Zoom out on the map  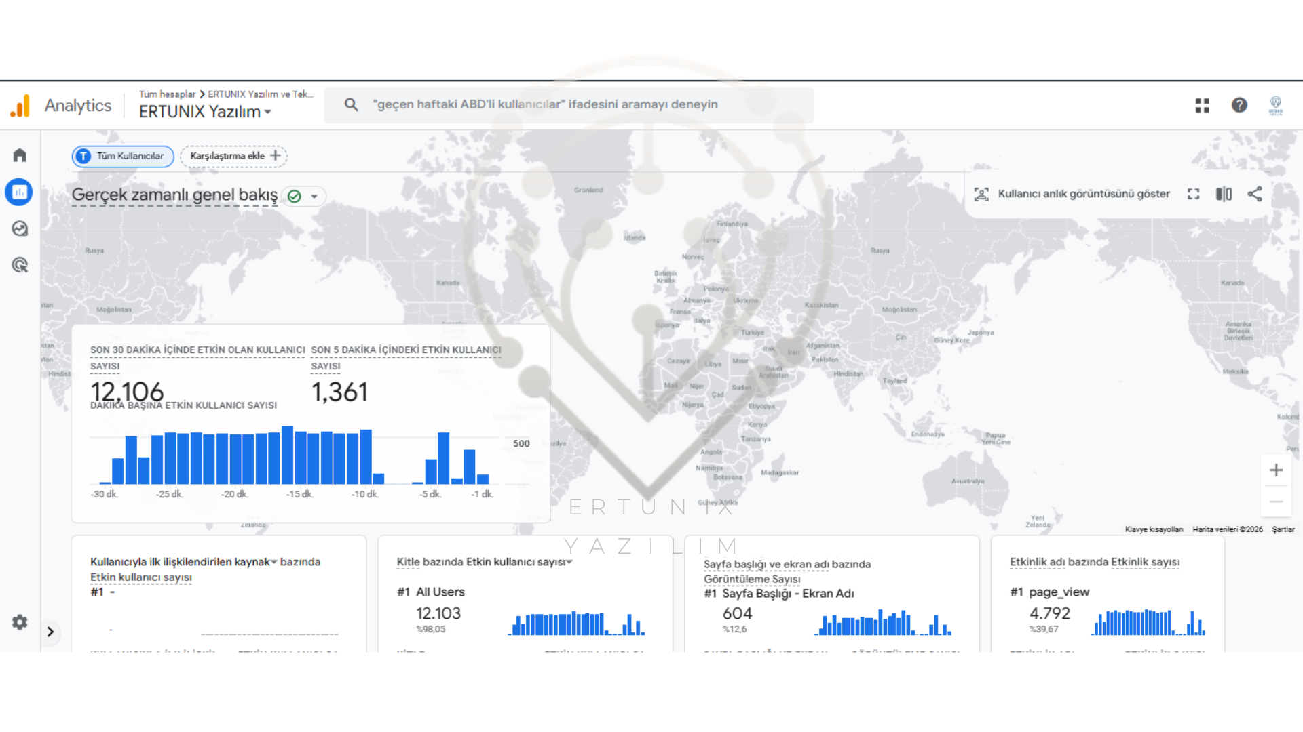tap(1276, 502)
